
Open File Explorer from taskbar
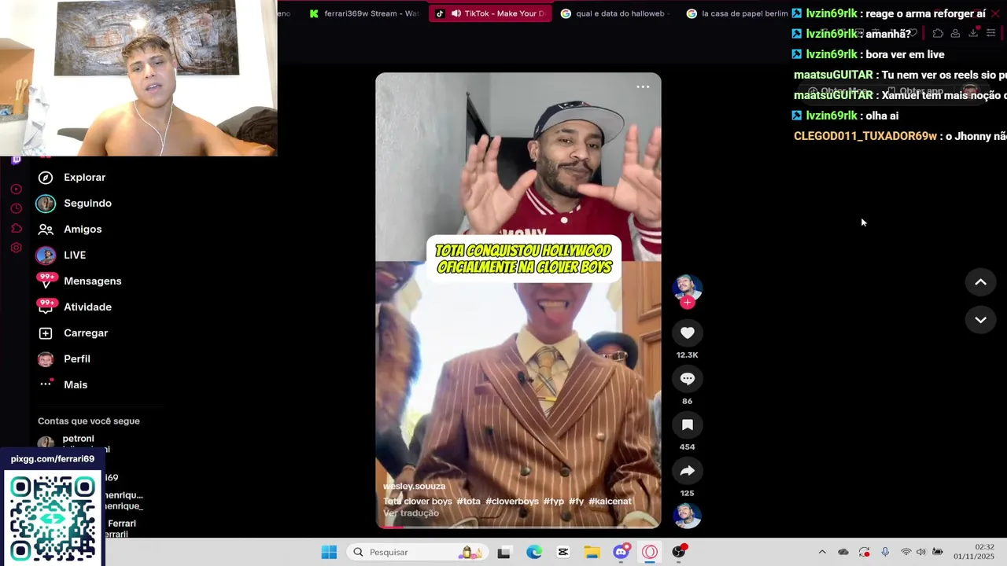tap(592, 552)
